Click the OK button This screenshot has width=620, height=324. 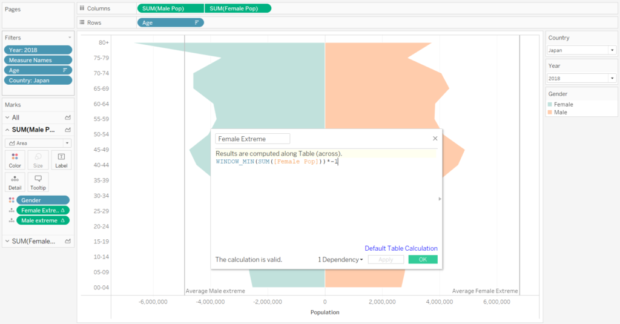point(423,260)
